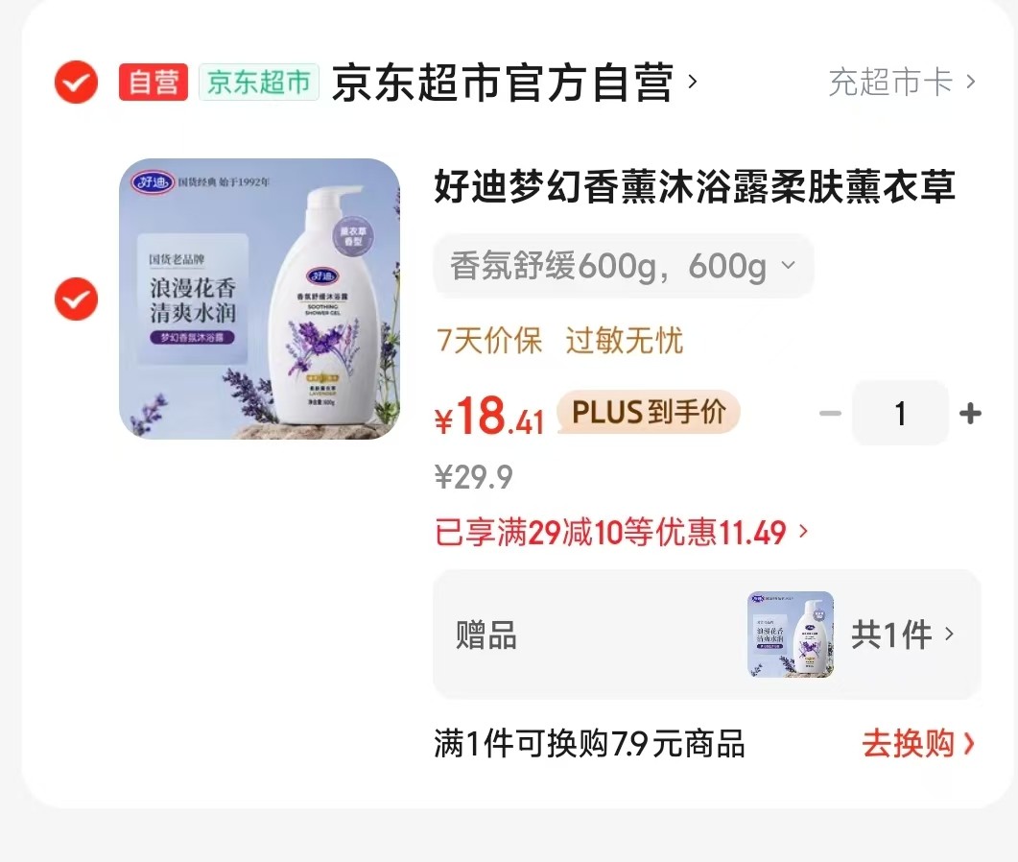Tap the green 京东超市 tag
This screenshot has height=862, width=1018.
click(x=258, y=82)
